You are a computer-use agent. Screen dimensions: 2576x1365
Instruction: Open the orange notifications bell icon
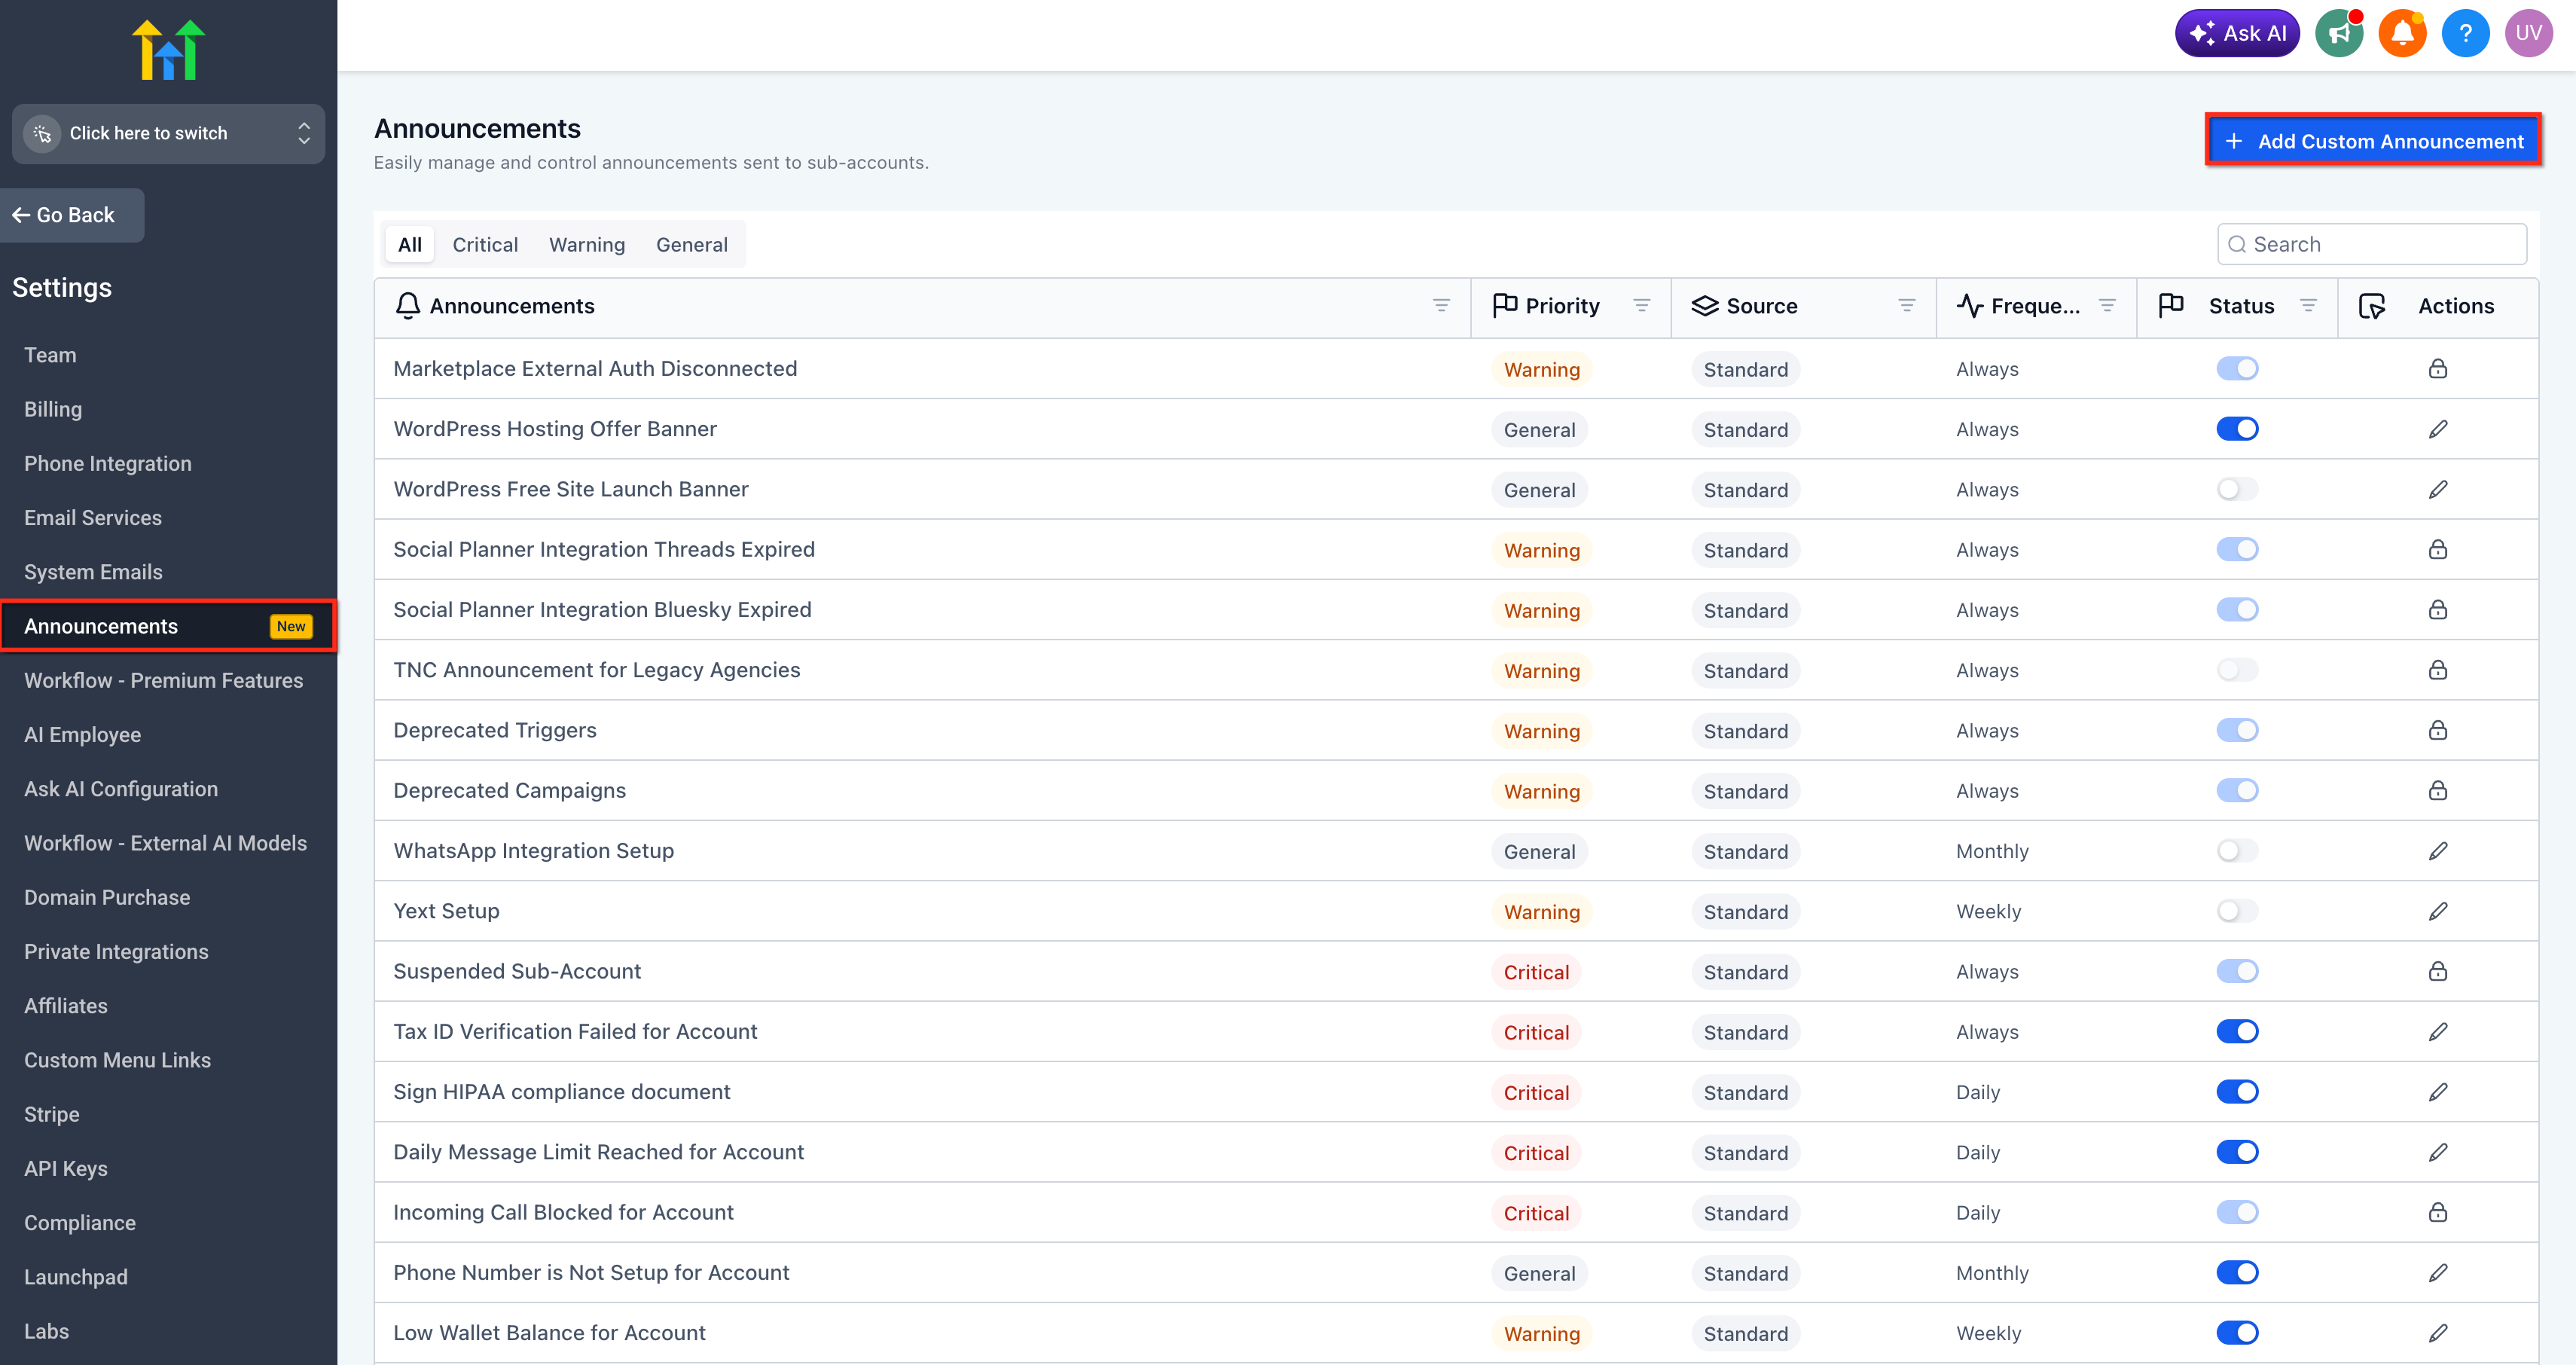pyautogui.click(x=2402, y=33)
